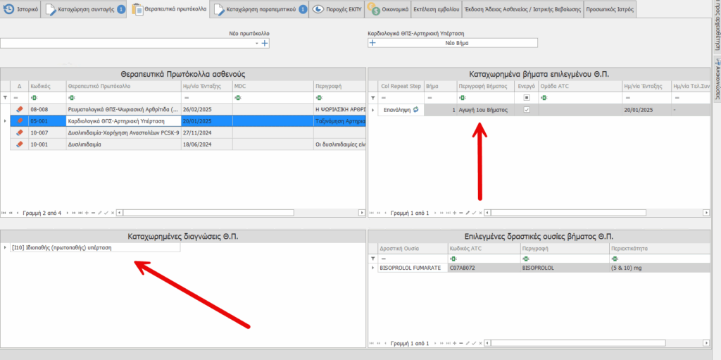The image size is (721, 360).
Task: Click the filter icon under Περιγραφή Βήματος column
Action: click(x=460, y=98)
